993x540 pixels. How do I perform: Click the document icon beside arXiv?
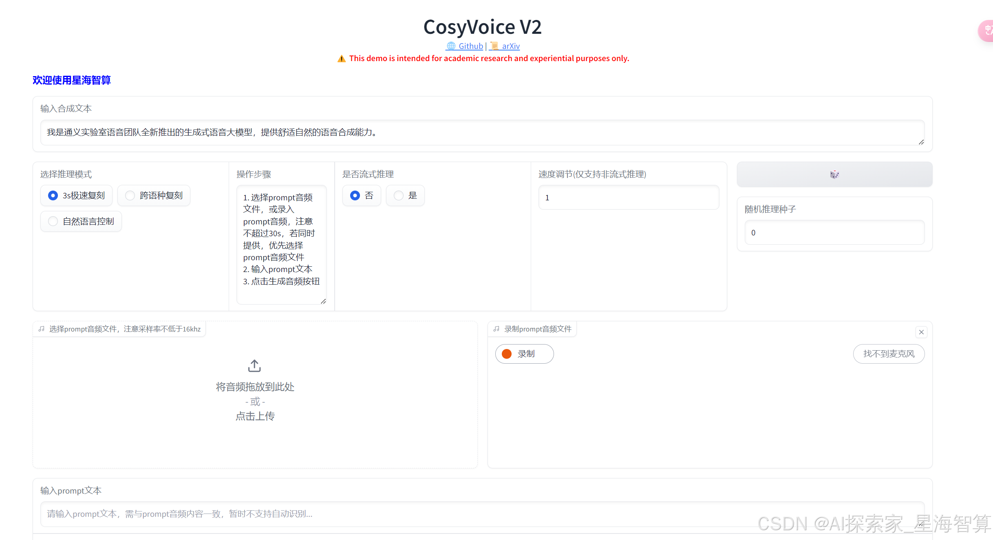pyautogui.click(x=494, y=46)
